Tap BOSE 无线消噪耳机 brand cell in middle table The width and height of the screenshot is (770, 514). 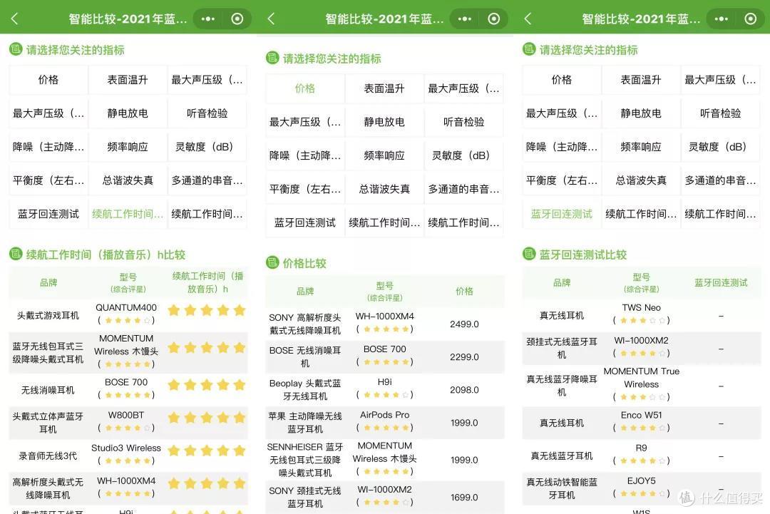click(305, 357)
